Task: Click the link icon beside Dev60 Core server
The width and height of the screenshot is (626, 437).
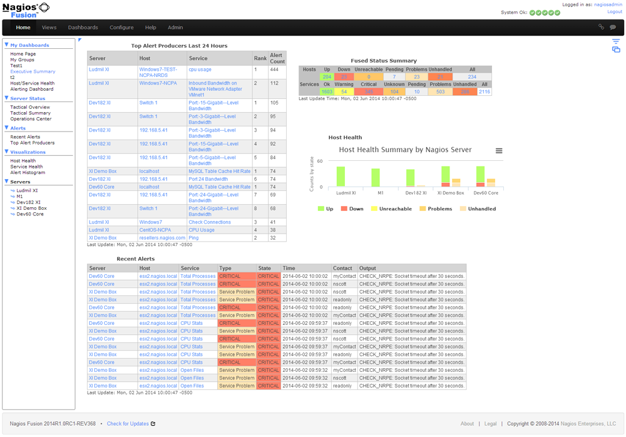Action: click(x=13, y=213)
